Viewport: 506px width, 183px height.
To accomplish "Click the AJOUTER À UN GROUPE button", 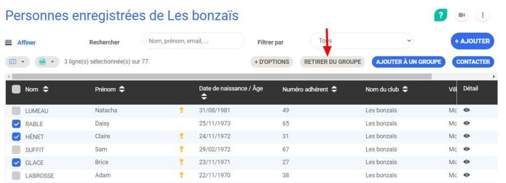I will 409,62.
